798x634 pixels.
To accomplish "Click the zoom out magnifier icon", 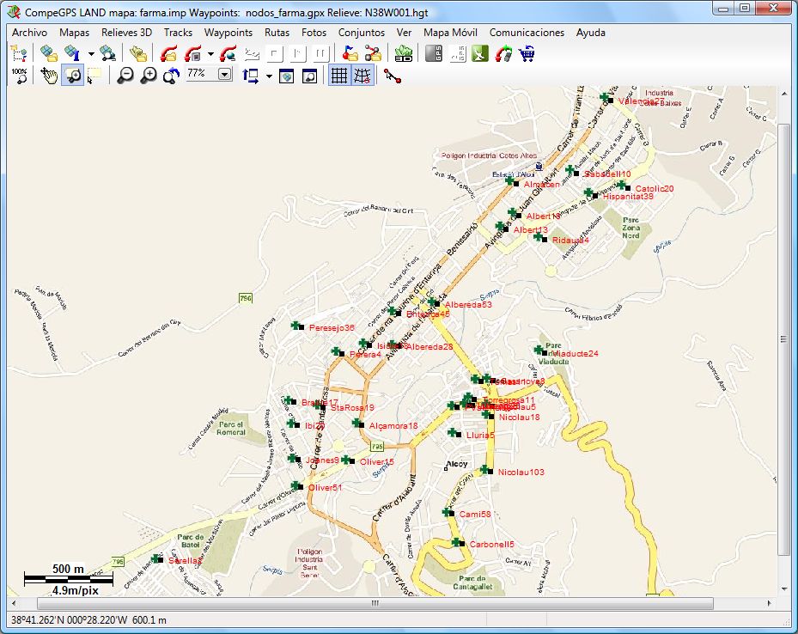I will pos(125,76).
